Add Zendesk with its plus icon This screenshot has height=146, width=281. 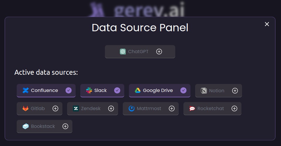(x=111, y=109)
